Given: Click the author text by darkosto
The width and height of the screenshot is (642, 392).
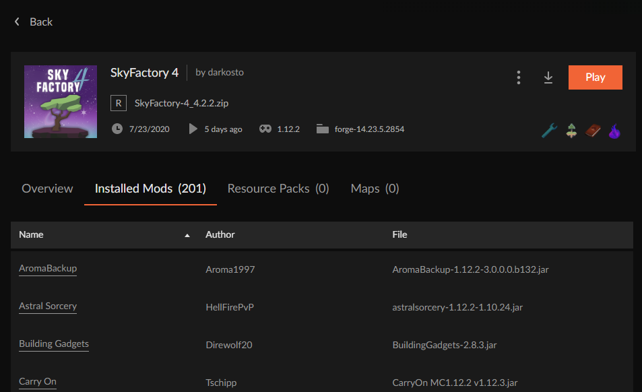Looking at the screenshot, I should (220, 73).
